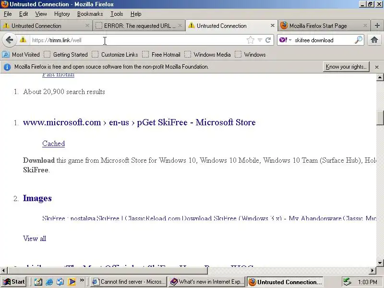Go to the home page icon

374,40
